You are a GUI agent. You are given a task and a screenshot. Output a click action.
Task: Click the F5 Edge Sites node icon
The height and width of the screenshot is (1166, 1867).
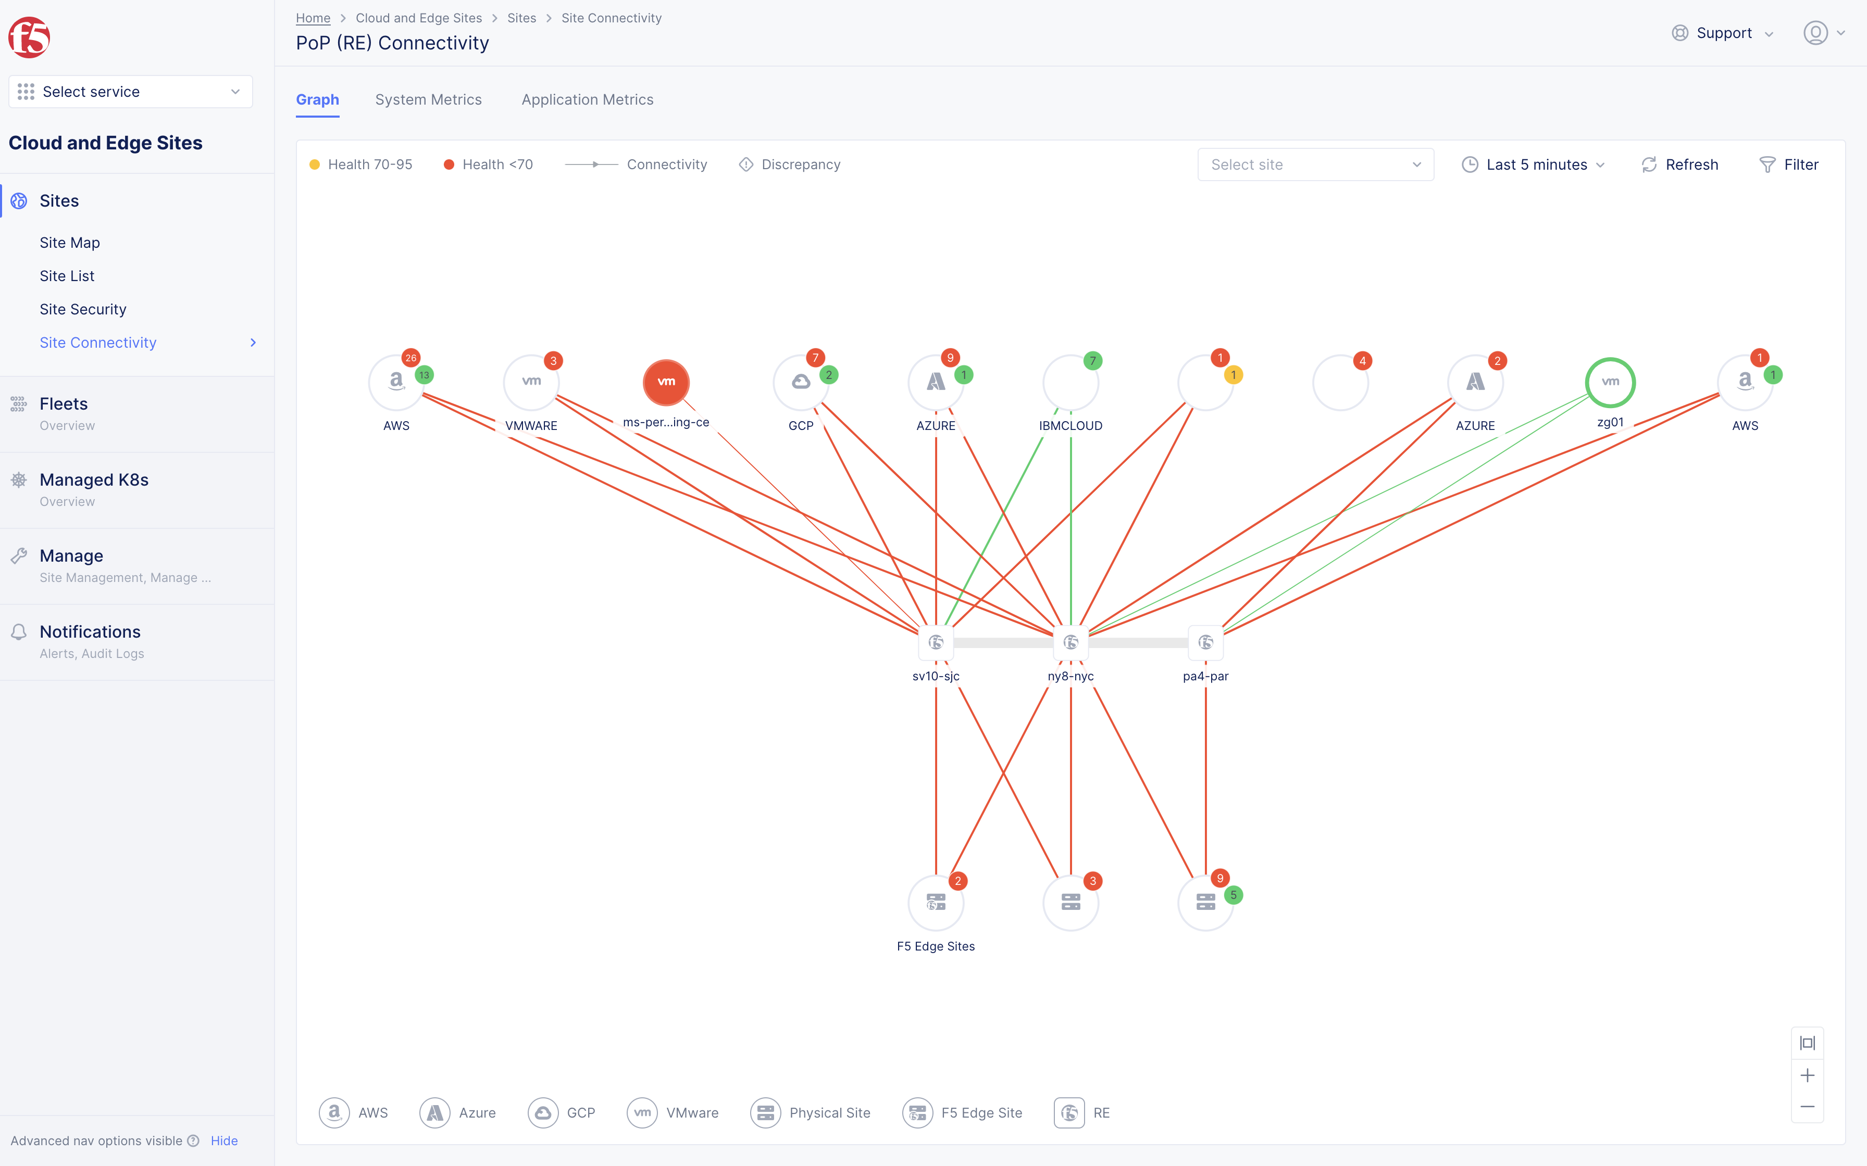[936, 902]
